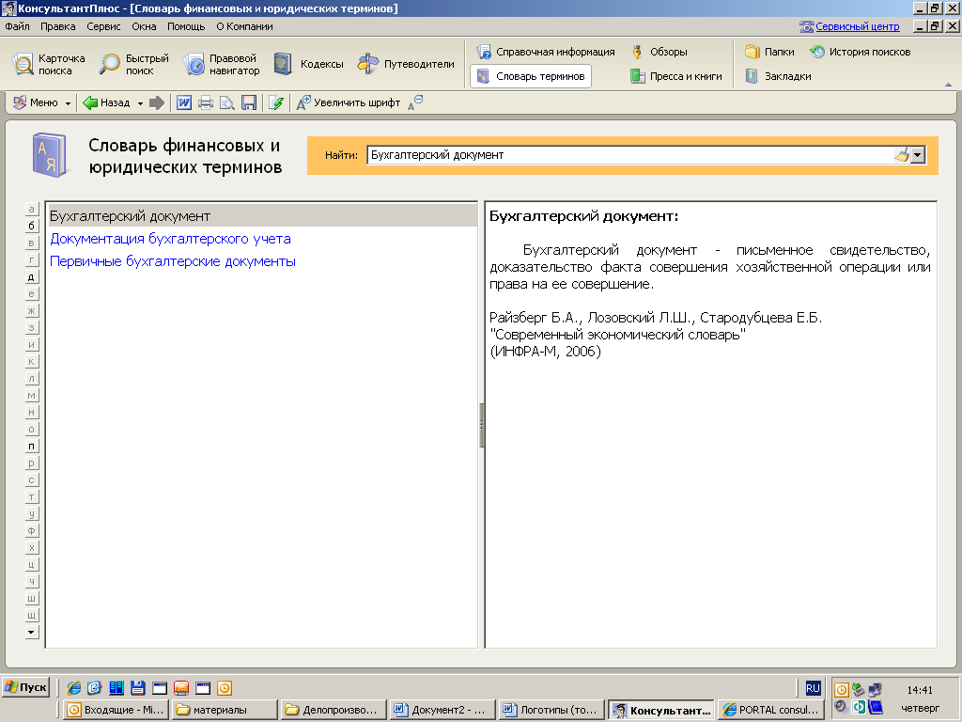962x722 pixels.
Task: Jump to letter к in alphabet
Action: click(x=31, y=362)
